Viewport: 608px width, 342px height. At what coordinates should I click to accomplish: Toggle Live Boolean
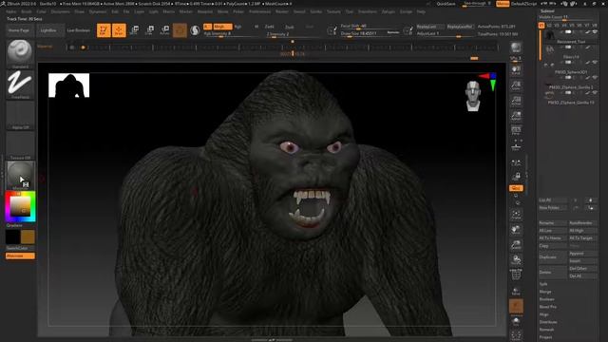pos(78,30)
